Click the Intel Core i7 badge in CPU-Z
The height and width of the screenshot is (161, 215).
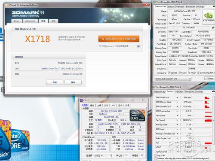point(137,115)
